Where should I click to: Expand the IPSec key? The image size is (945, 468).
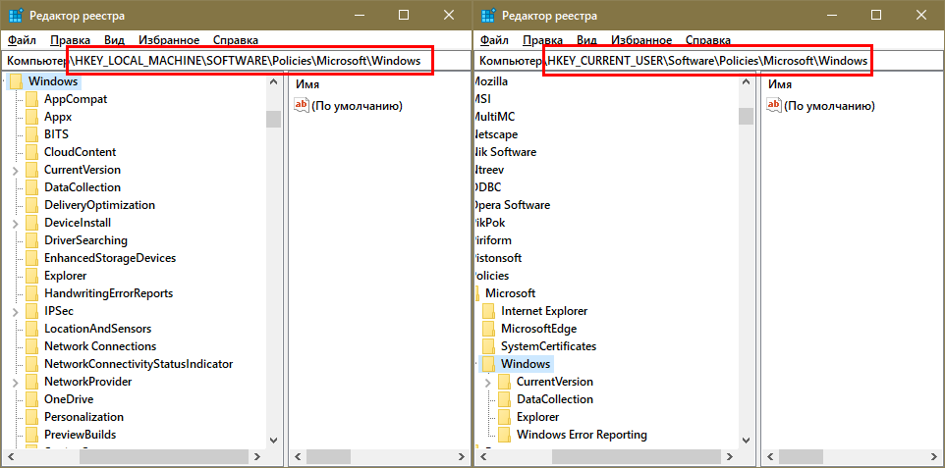click(15, 311)
